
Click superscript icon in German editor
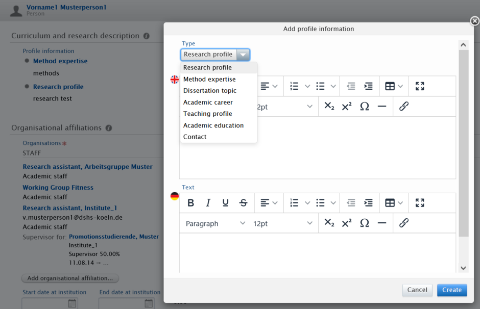[x=347, y=223]
